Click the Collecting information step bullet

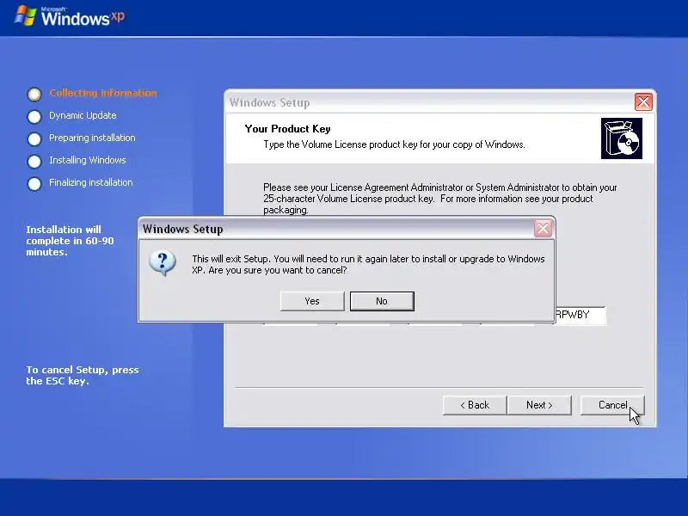click(34, 94)
